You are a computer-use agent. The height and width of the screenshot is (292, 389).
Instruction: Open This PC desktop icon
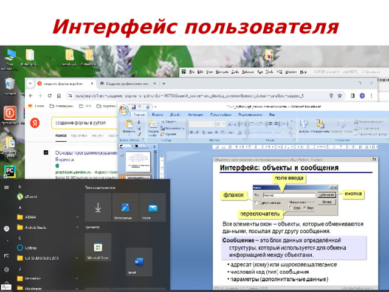click(10, 59)
